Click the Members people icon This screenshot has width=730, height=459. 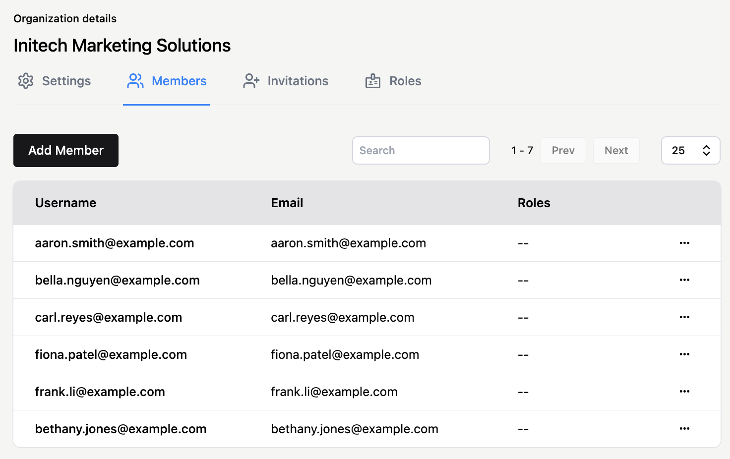tap(135, 81)
